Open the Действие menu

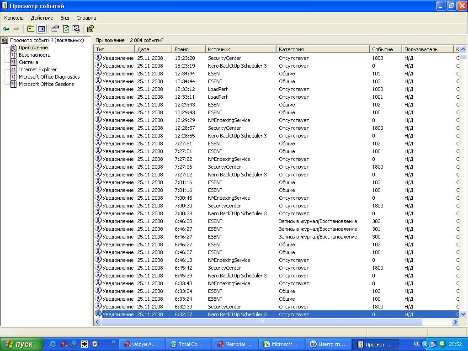[x=42, y=18]
